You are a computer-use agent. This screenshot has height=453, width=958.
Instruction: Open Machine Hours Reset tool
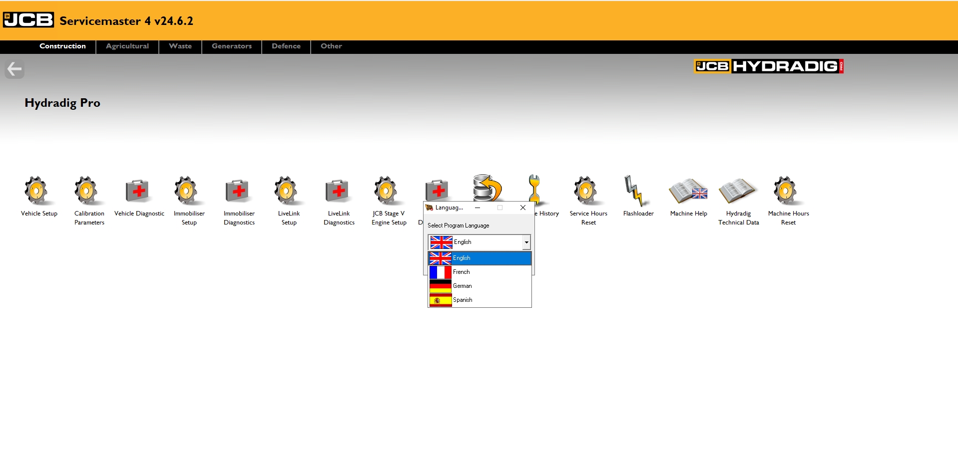click(788, 191)
